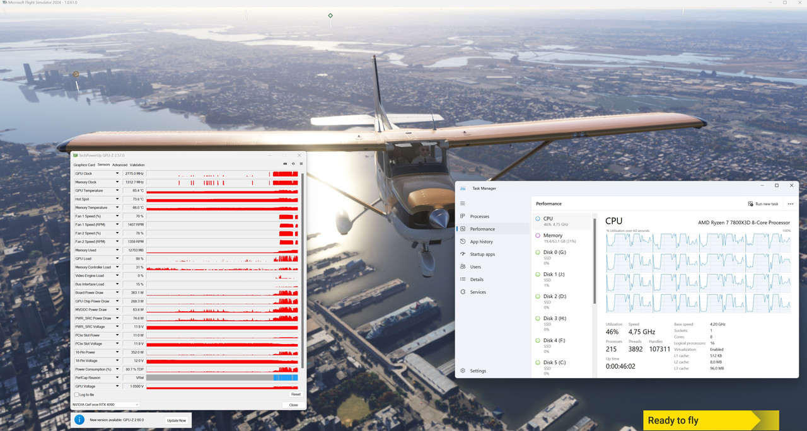807x431 pixels.
Task: Click the Close button in GPU-Z
Action: [x=293, y=405]
